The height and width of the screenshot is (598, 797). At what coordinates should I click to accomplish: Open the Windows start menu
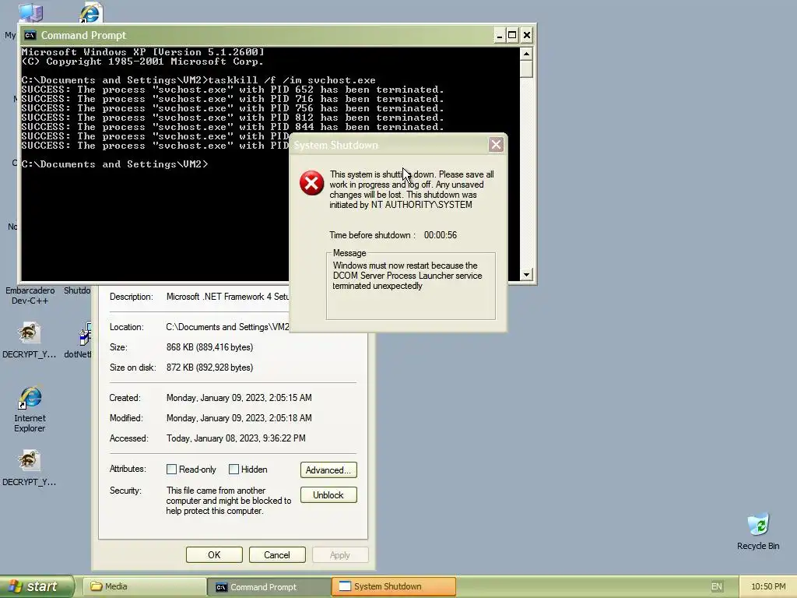[x=37, y=586]
